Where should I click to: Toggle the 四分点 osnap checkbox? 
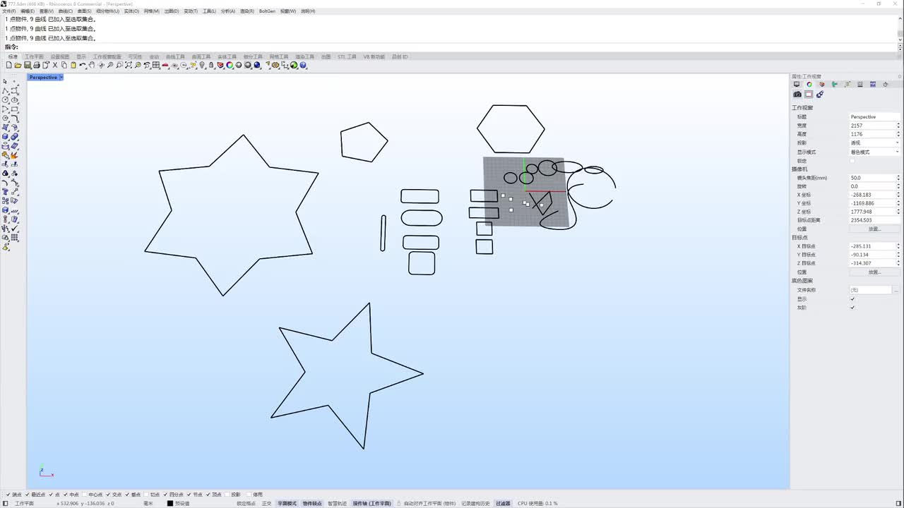tap(167, 495)
